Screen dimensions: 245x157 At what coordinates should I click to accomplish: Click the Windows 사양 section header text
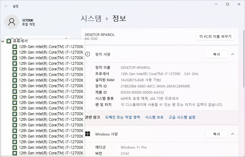[106, 134]
